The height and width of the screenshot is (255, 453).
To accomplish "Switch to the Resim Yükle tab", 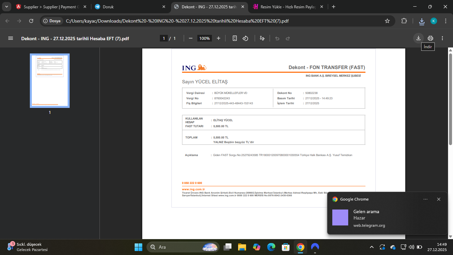I will [x=288, y=7].
